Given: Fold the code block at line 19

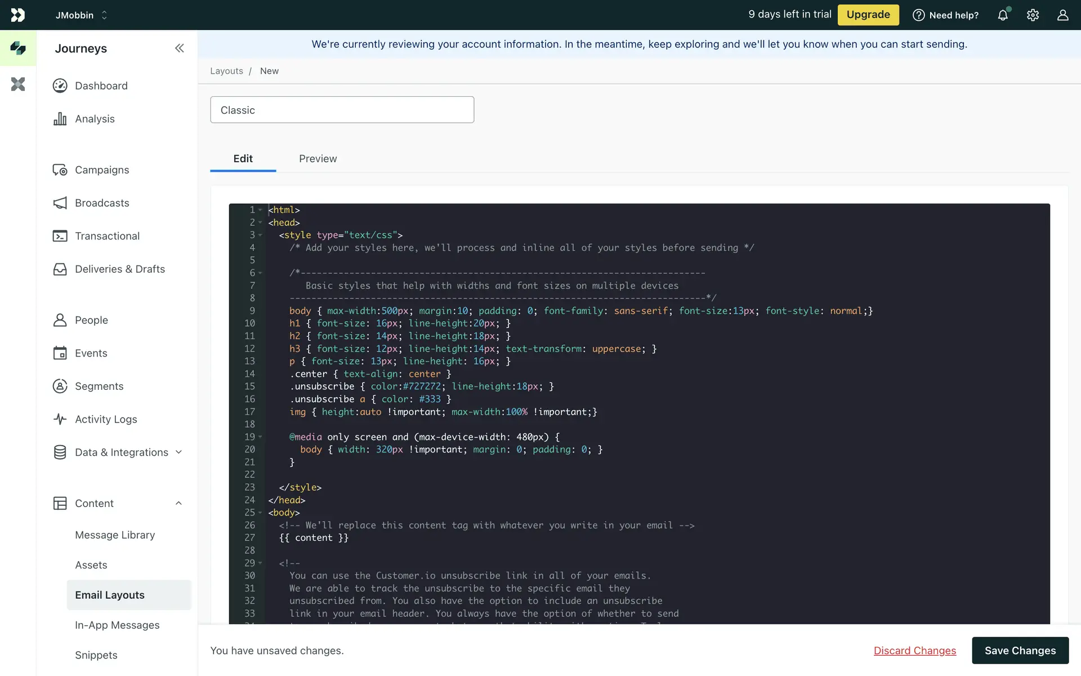Looking at the screenshot, I should (x=260, y=437).
